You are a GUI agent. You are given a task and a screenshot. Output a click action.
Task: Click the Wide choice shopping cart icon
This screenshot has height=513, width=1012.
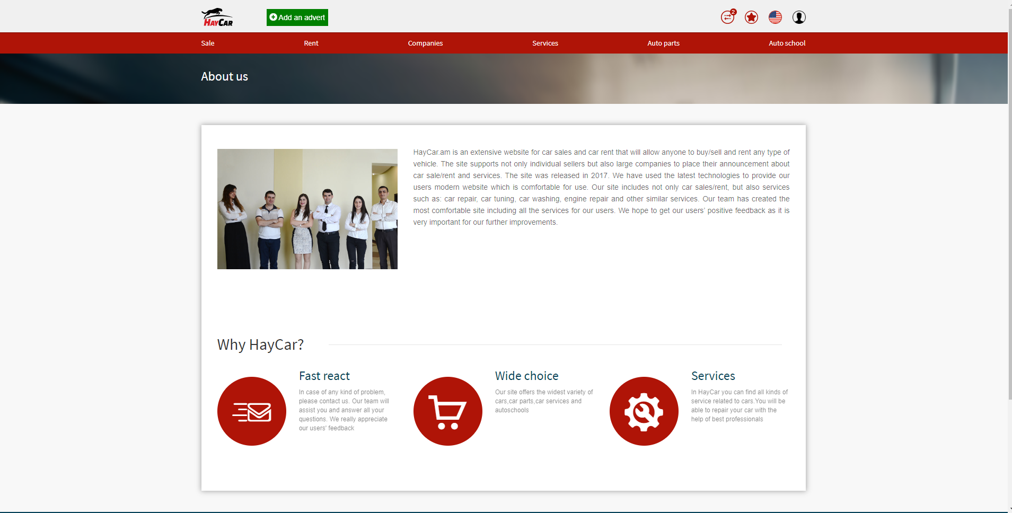pyautogui.click(x=448, y=411)
